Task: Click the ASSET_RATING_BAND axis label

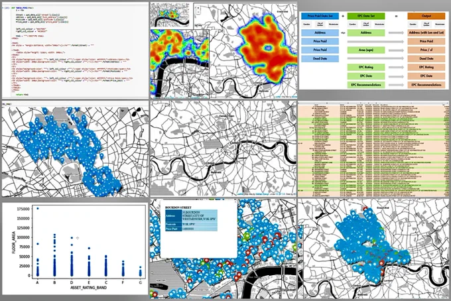Action: pos(89,287)
